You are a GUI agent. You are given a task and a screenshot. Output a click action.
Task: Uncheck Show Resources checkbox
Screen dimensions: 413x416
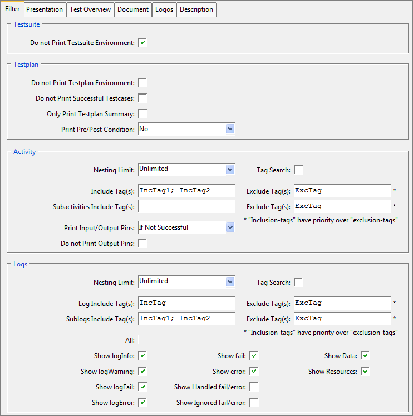point(366,371)
